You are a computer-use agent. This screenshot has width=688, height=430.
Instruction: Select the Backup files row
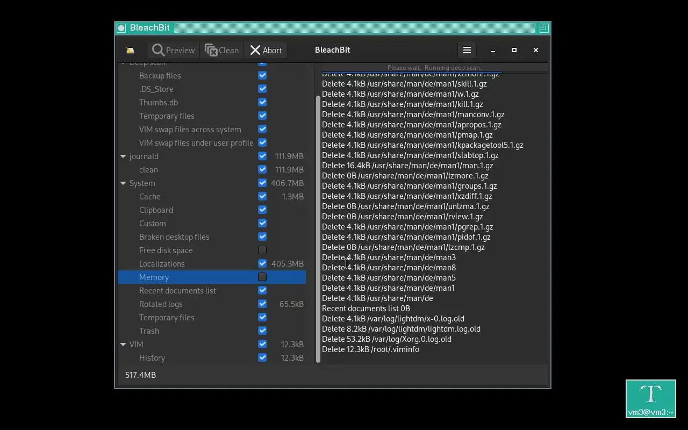pyautogui.click(x=212, y=75)
